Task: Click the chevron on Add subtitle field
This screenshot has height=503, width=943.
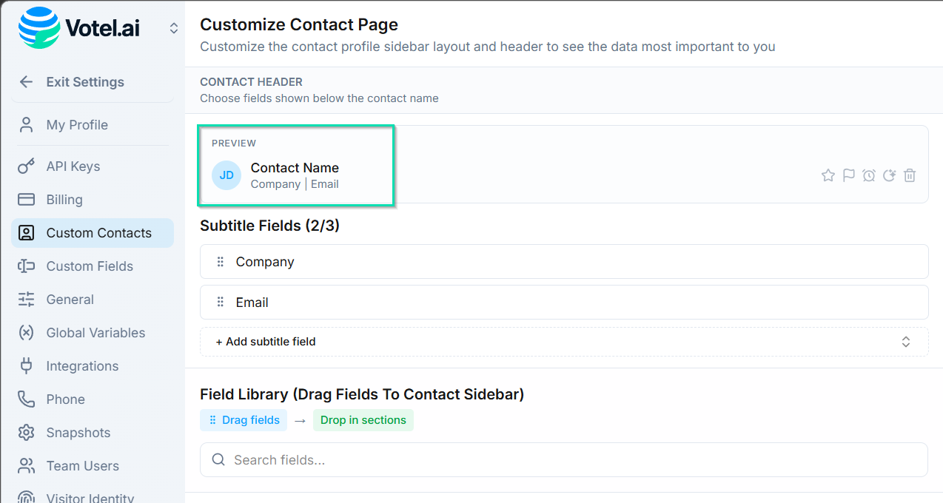Action: (x=905, y=342)
